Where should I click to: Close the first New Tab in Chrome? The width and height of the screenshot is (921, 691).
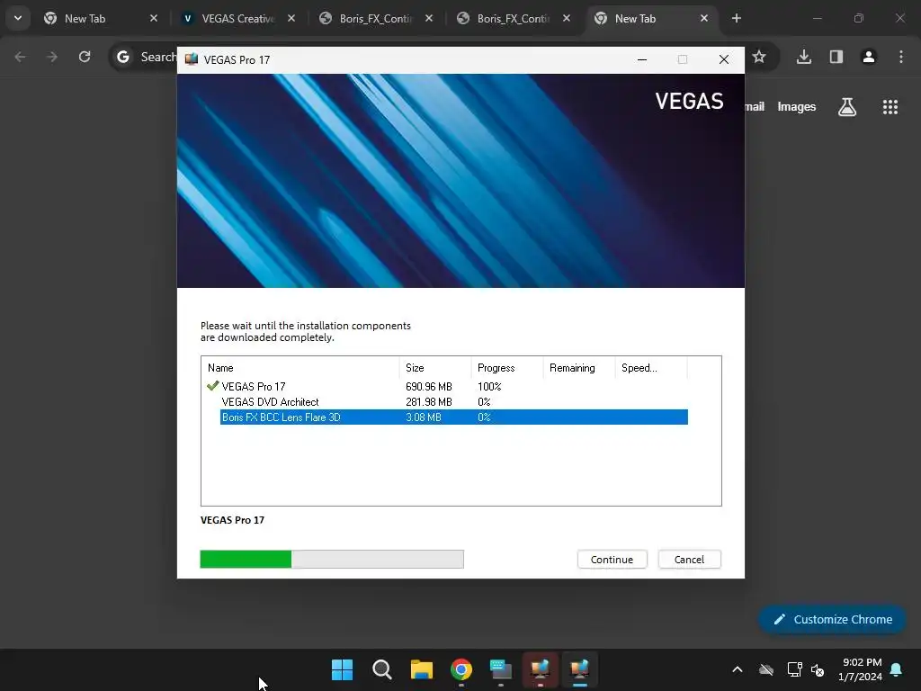tap(153, 18)
